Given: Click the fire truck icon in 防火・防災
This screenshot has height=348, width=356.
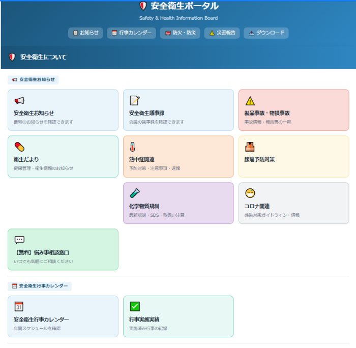Looking at the screenshot, I should (168, 33).
